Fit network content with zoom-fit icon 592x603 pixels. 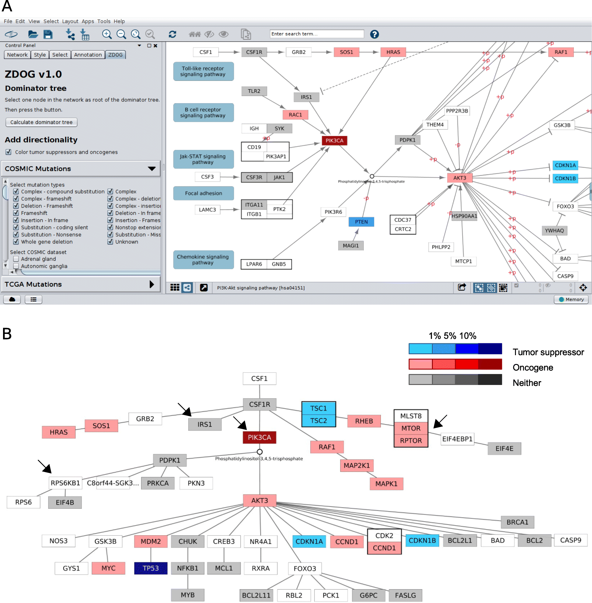coord(136,34)
